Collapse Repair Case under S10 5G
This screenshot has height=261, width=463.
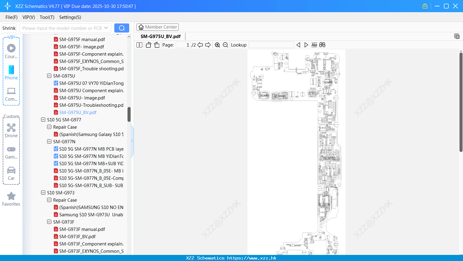click(49, 127)
